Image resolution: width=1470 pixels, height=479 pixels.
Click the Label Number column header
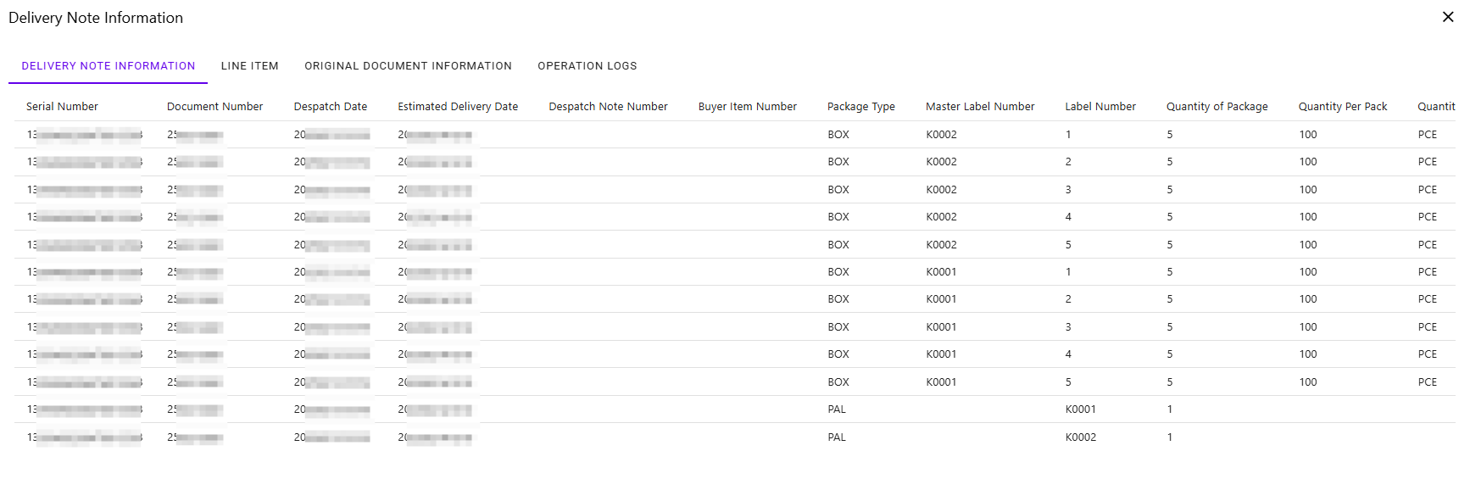[1100, 107]
